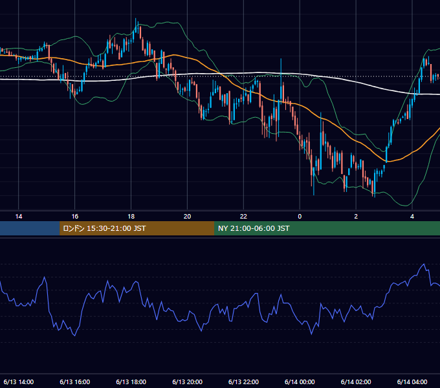Click the 6/14 00:00 date label
440x388 pixels.
[x=300, y=382]
